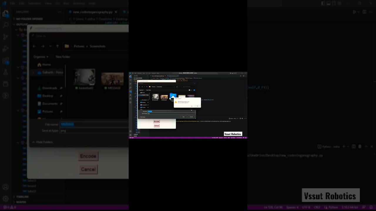Open the Terminal menu
This screenshot has width=376, height=211.
pos(154,73)
